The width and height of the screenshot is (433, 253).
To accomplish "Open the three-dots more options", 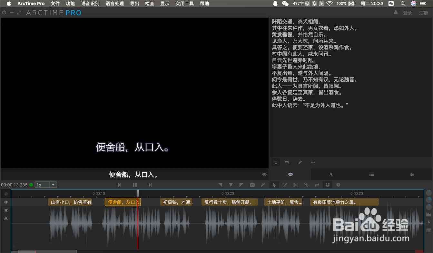I will click(x=313, y=162).
